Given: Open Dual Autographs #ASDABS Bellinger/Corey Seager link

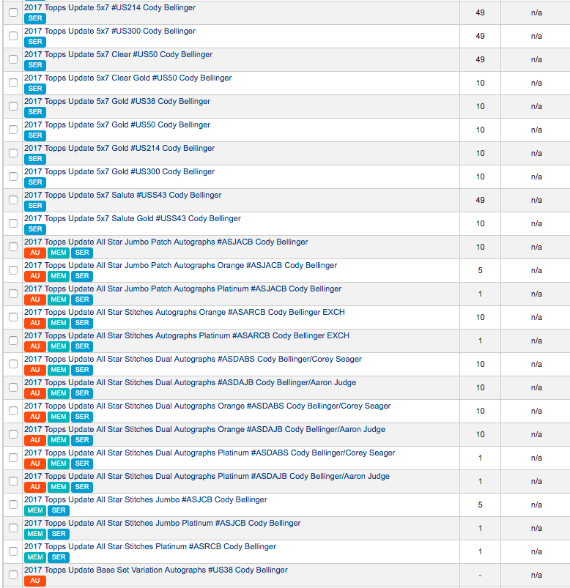Looking at the screenshot, I should pyautogui.click(x=193, y=360).
